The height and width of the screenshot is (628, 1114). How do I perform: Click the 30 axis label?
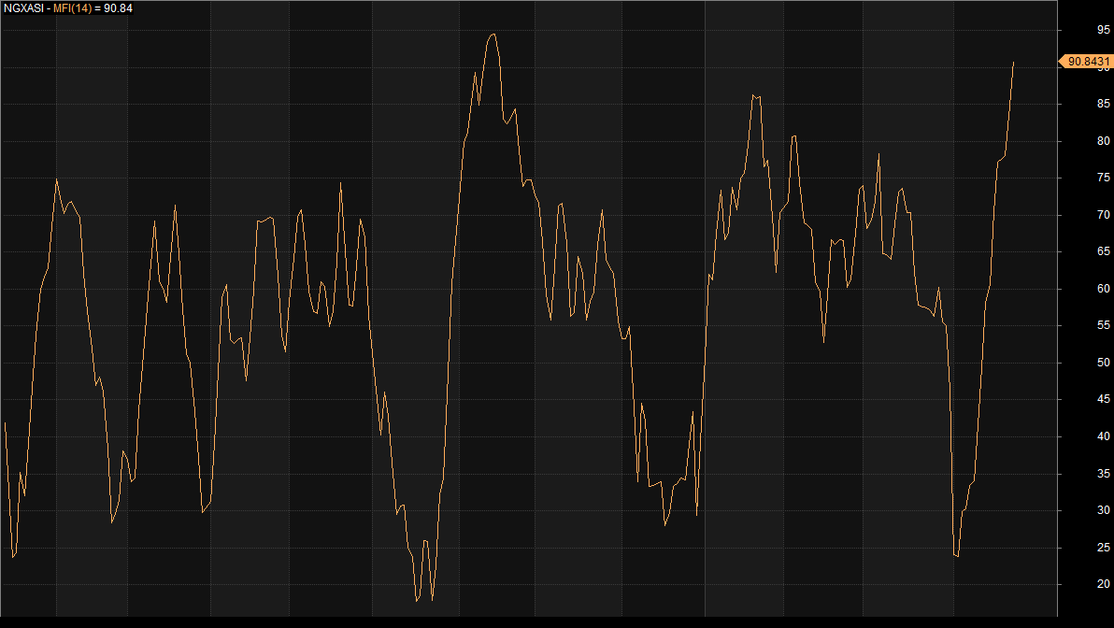[1103, 510]
